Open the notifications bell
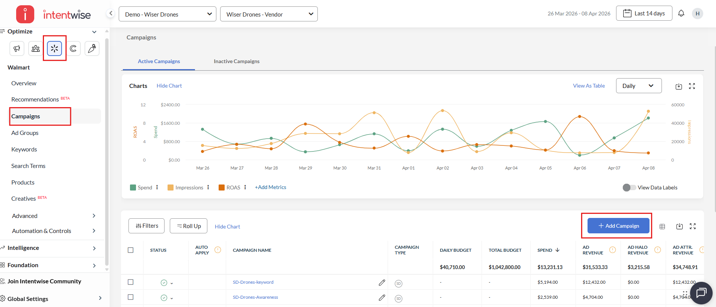The height and width of the screenshot is (307, 716). coord(681,14)
